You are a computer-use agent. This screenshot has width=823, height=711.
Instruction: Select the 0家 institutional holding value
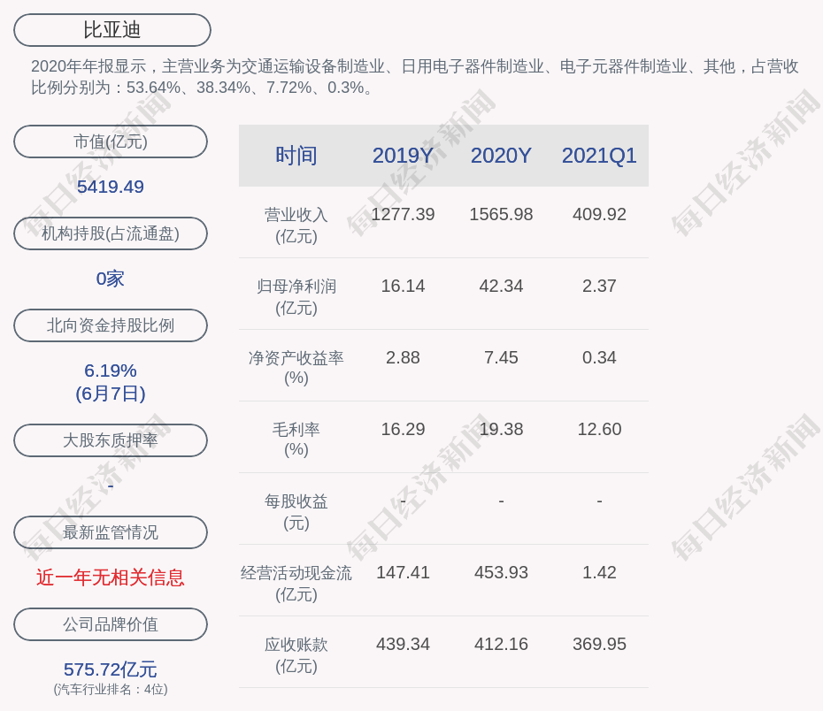[x=111, y=279]
